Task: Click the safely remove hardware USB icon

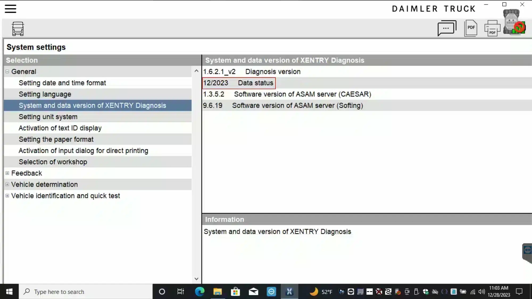Action: click(416, 292)
